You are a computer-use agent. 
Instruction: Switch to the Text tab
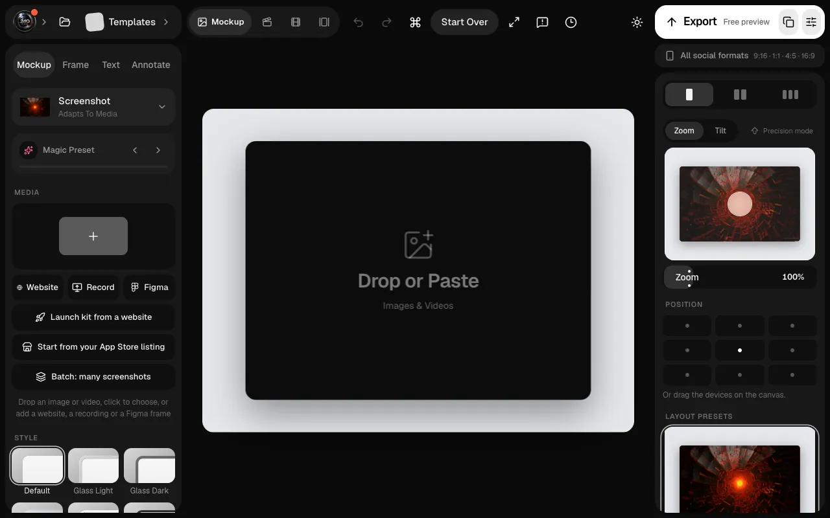tap(111, 65)
